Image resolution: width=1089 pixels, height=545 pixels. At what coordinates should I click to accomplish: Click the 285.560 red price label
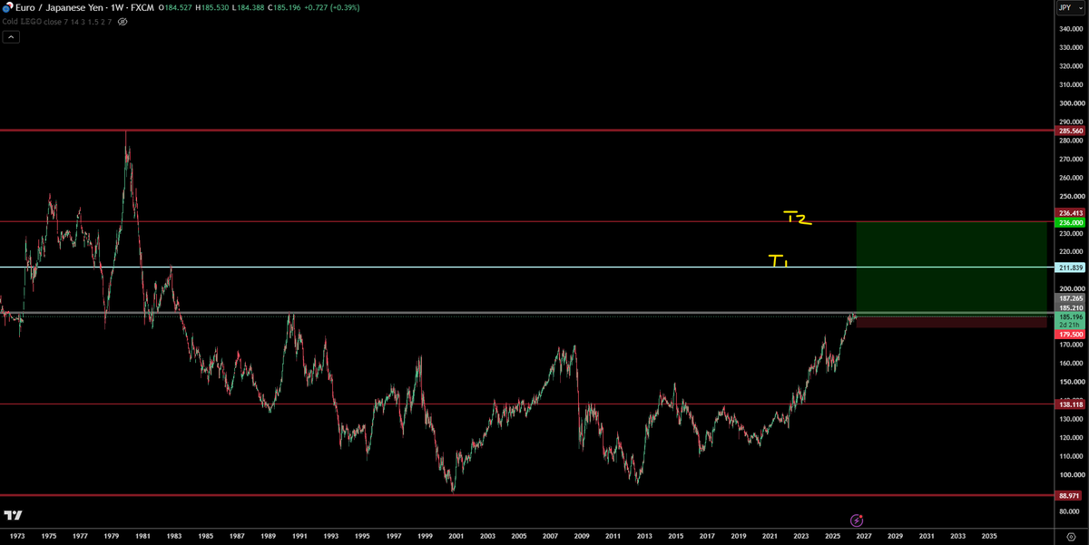click(1071, 131)
